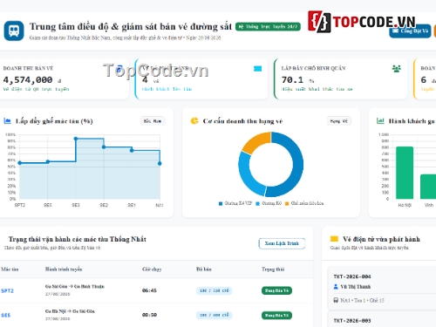Image resolution: width=436 pixels, height=327 pixels.
Task: Click the green status badge in SE5 row
Action: point(276,315)
